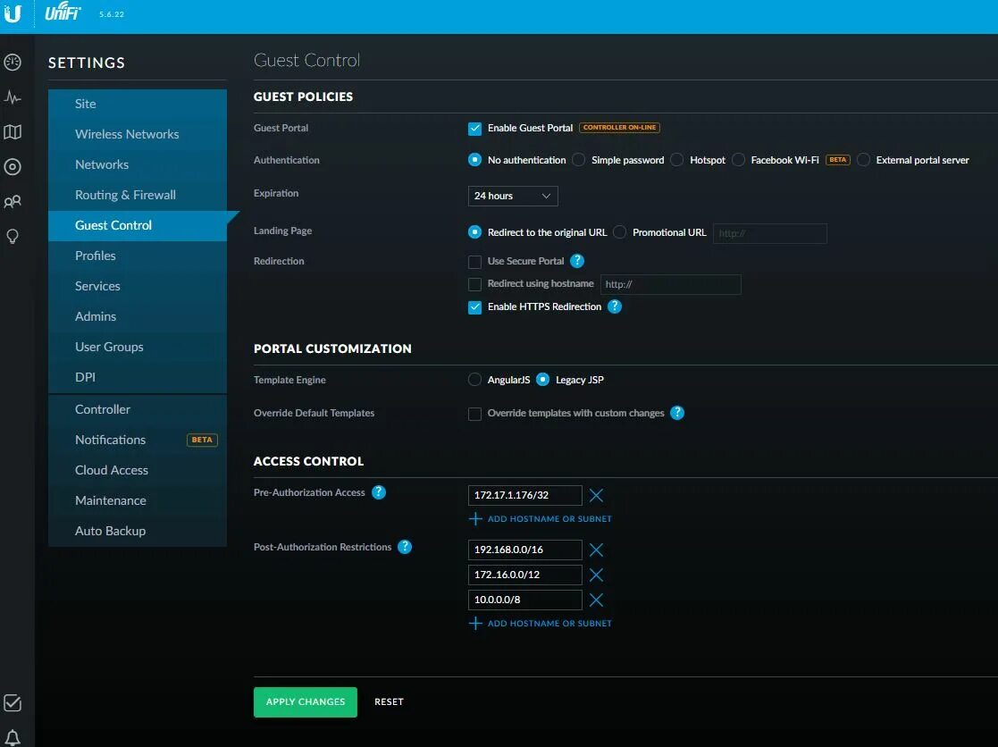
Task: Remove the 172.17.1.176/32 entry
Action: 596,496
